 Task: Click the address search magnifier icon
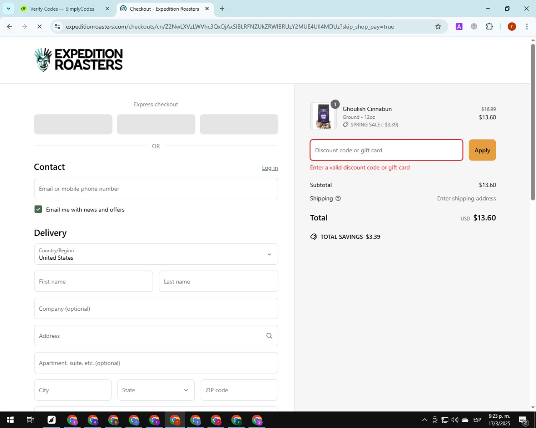tap(269, 336)
